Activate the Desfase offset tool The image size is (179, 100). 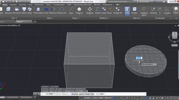[x=98, y=11]
